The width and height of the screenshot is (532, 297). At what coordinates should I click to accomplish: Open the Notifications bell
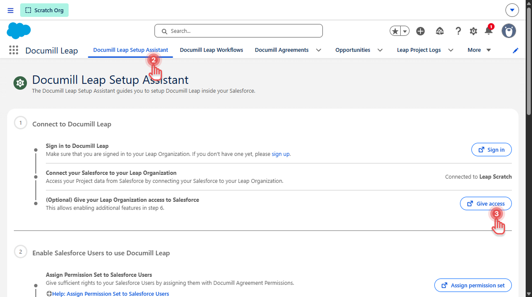[x=489, y=31]
